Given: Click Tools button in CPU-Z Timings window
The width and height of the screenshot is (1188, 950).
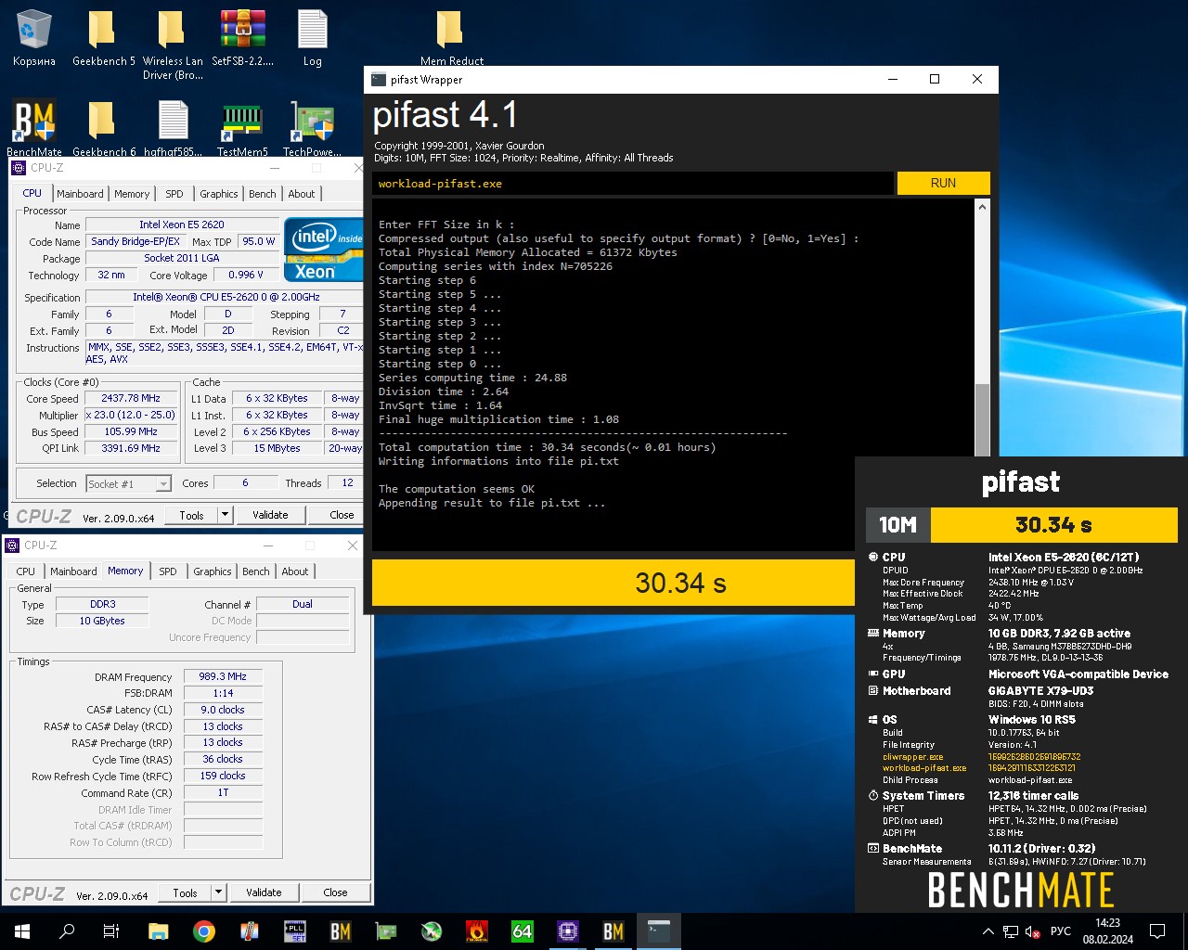Looking at the screenshot, I should pos(185,892).
